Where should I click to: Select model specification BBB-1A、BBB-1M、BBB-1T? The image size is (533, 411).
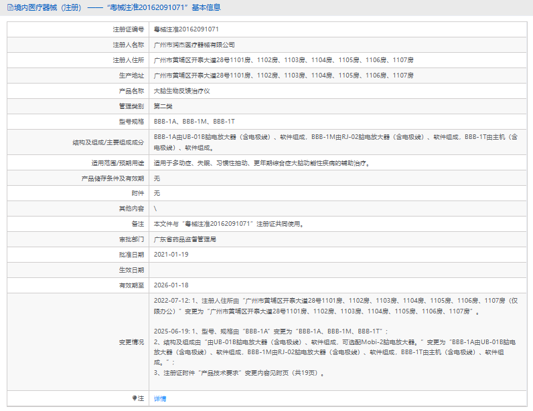tap(194, 122)
